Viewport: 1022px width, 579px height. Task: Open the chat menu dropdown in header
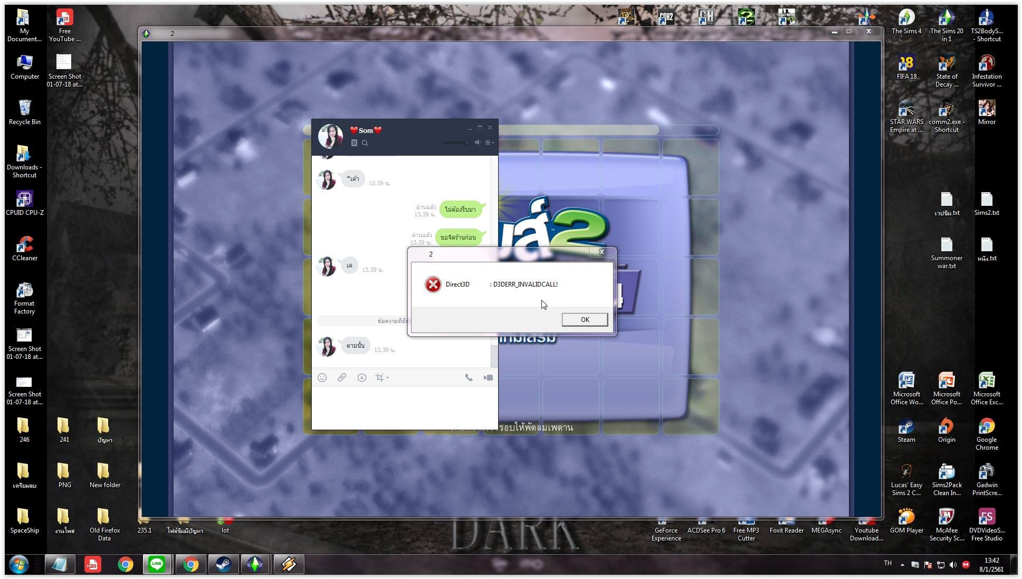tap(489, 142)
